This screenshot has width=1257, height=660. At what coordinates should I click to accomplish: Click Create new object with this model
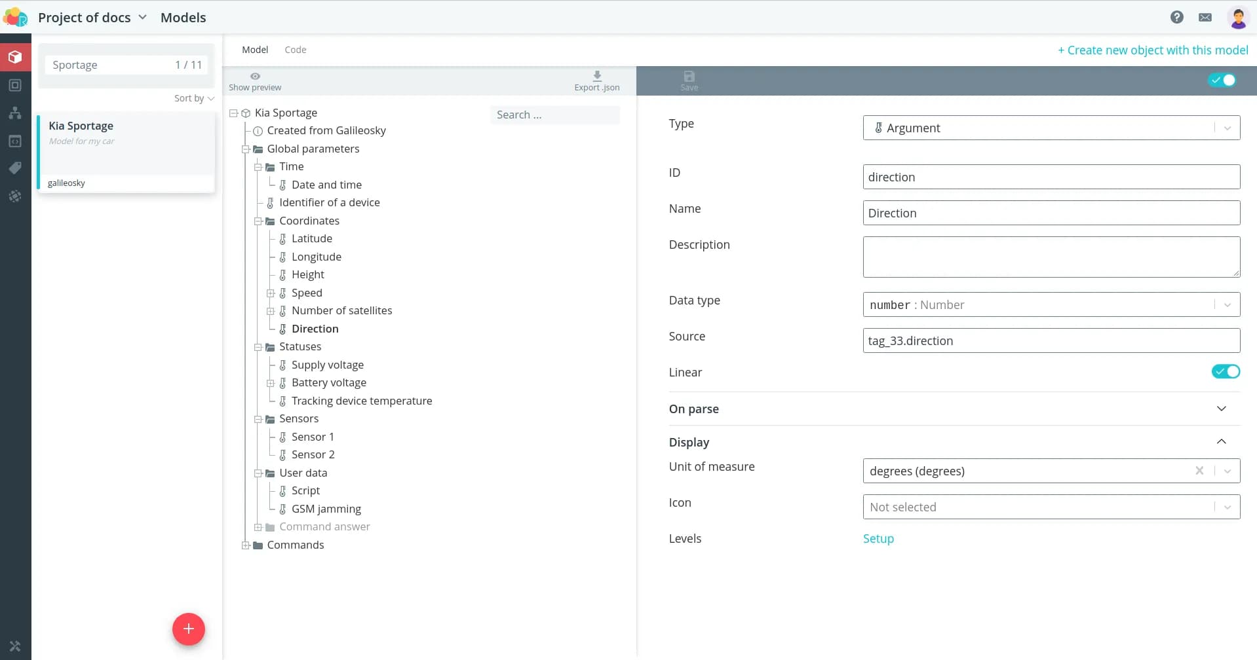click(x=1152, y=50)
